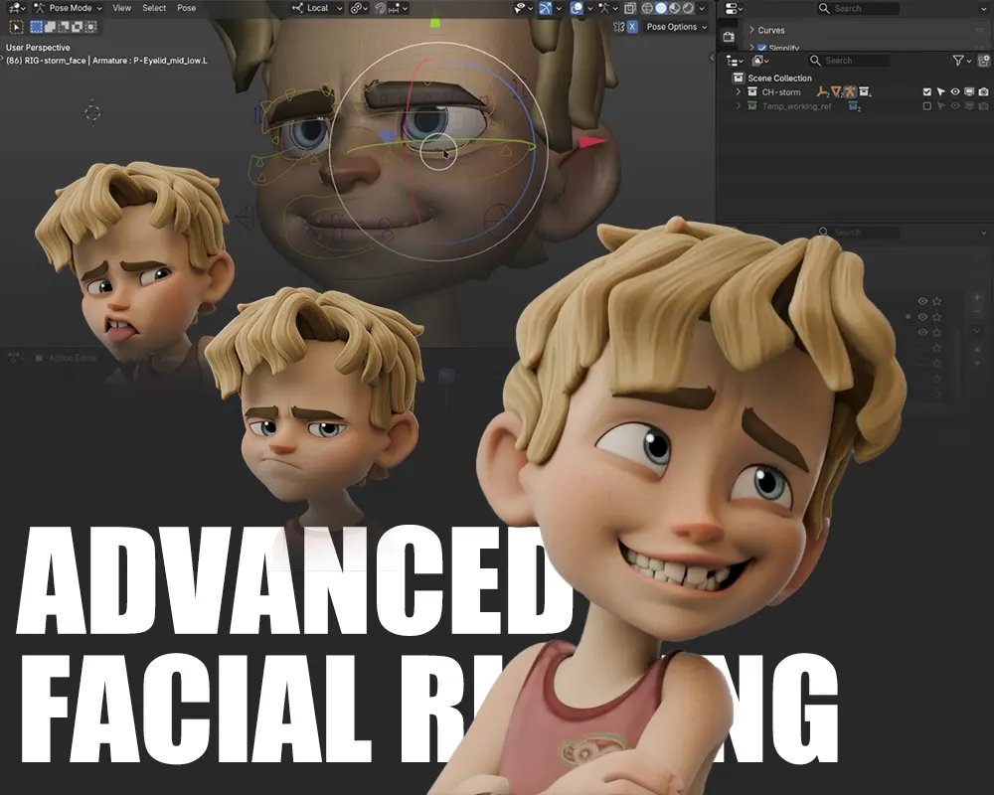Activate the Select Box tool icon

click(17, 27)
